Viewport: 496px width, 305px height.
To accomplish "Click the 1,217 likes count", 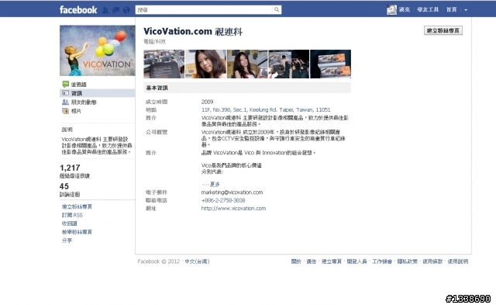I will [70, 168].
